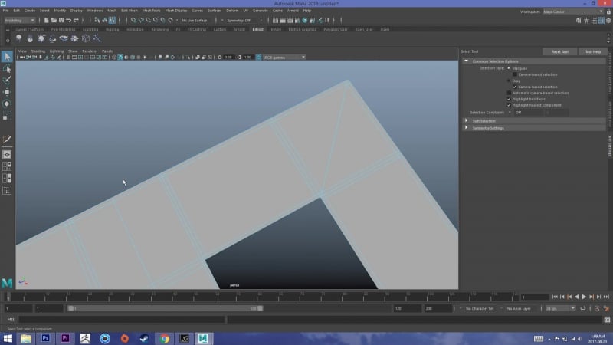Click the timeline current frame marker
The height and width of the screenshot is (345, 613).
point(8,297)
